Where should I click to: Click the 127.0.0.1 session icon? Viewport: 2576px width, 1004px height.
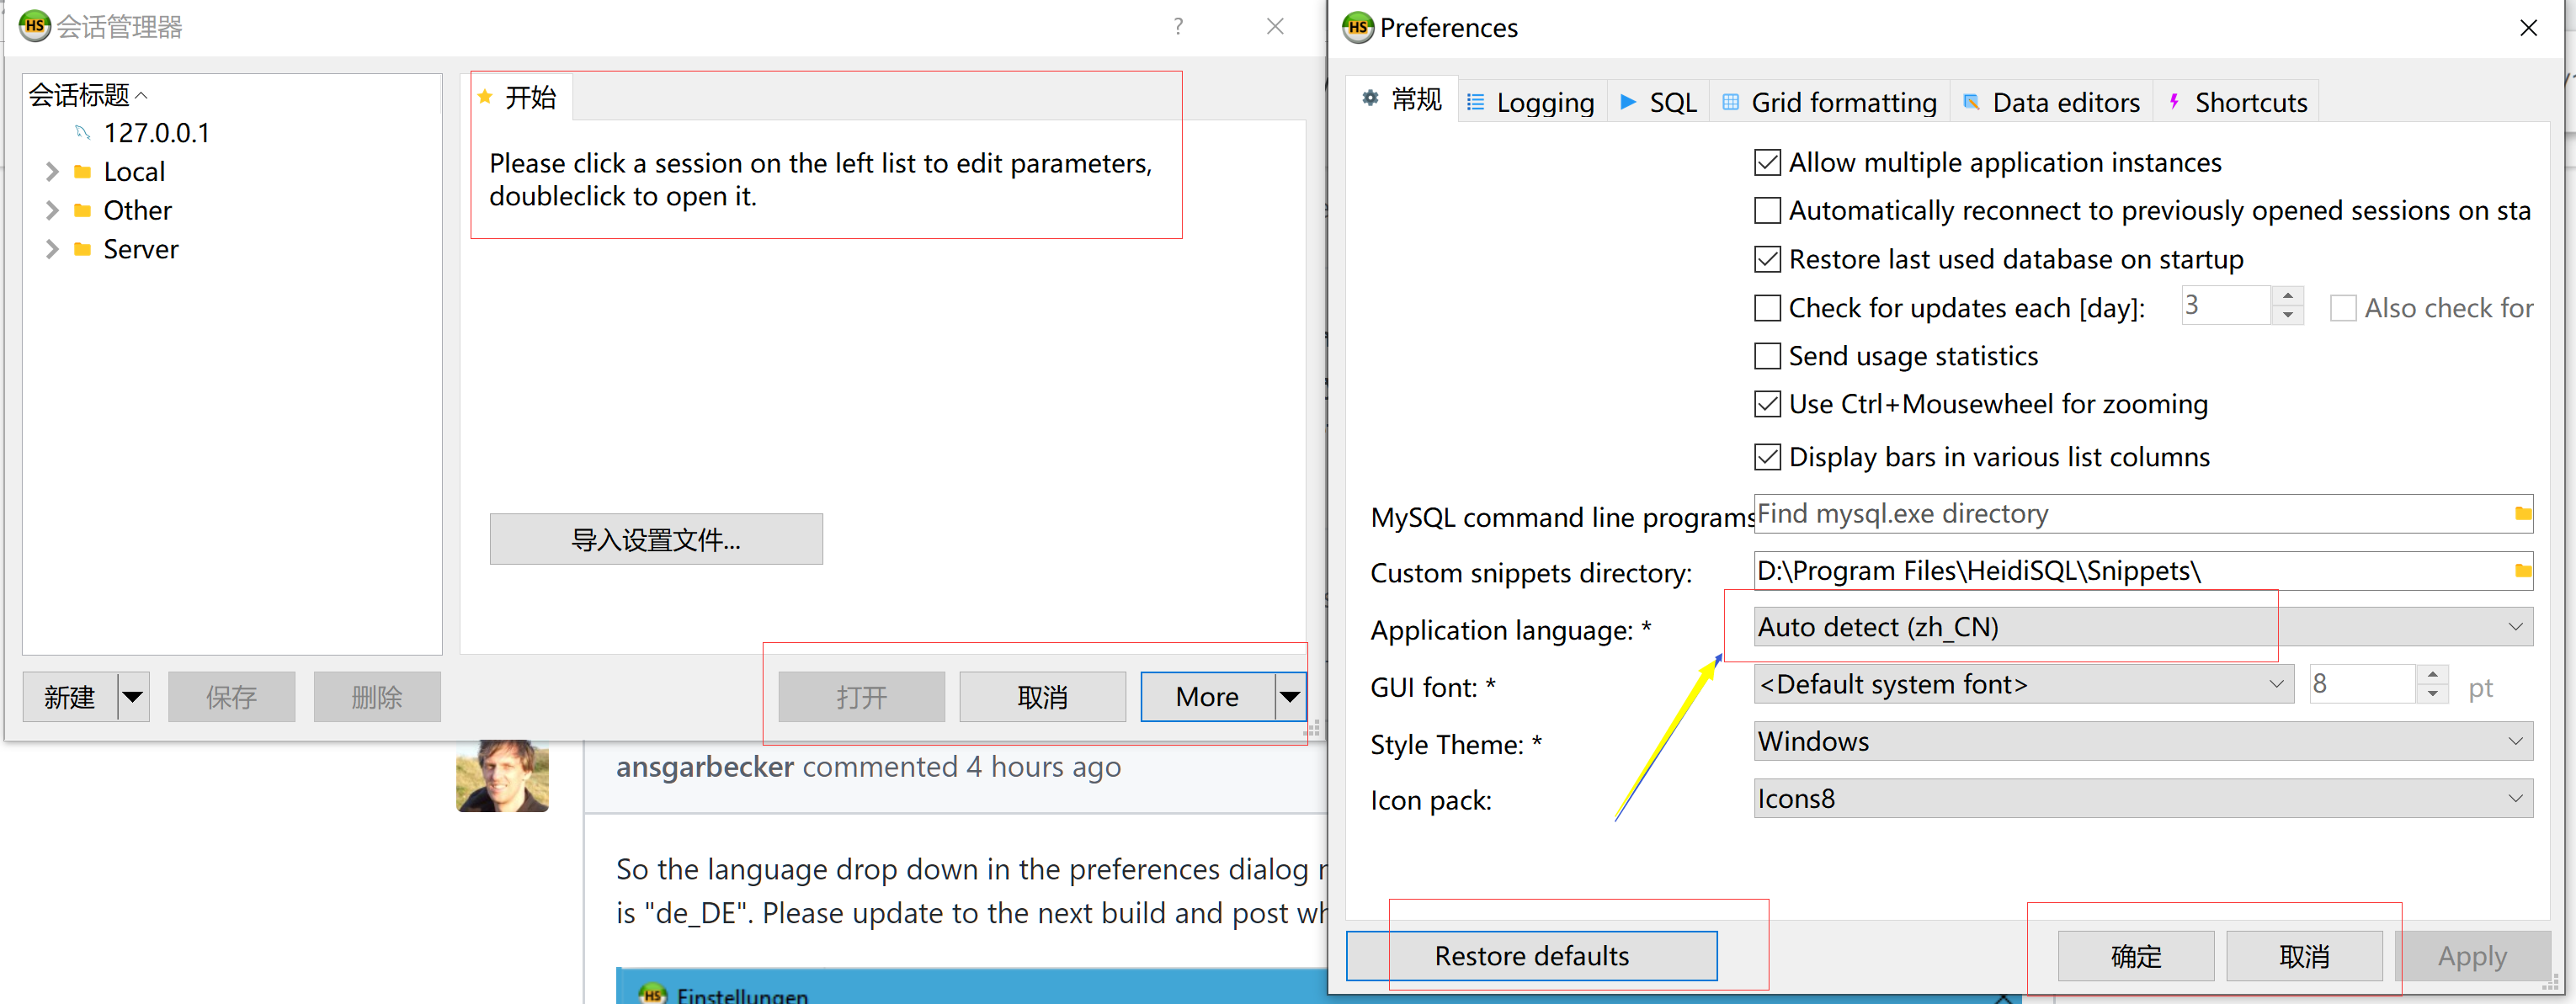[83, 133]
